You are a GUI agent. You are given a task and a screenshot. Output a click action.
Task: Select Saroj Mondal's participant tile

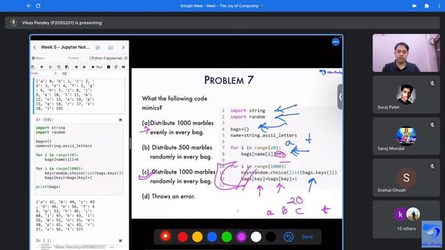coord(406,136)
